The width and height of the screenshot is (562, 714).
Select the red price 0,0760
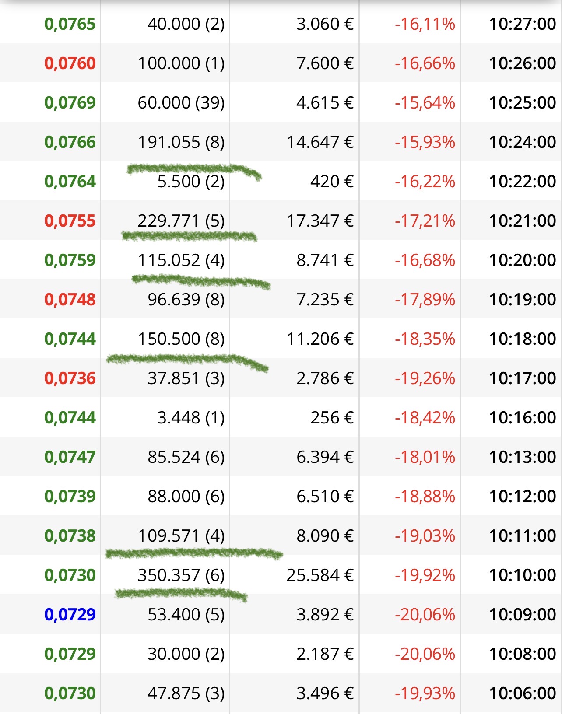pyautogui.click(x=70, y=63)
